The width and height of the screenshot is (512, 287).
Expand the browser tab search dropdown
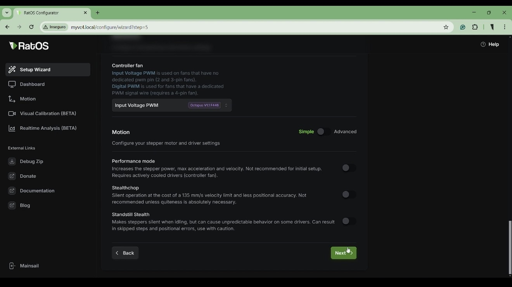click(x=7, y=13)
